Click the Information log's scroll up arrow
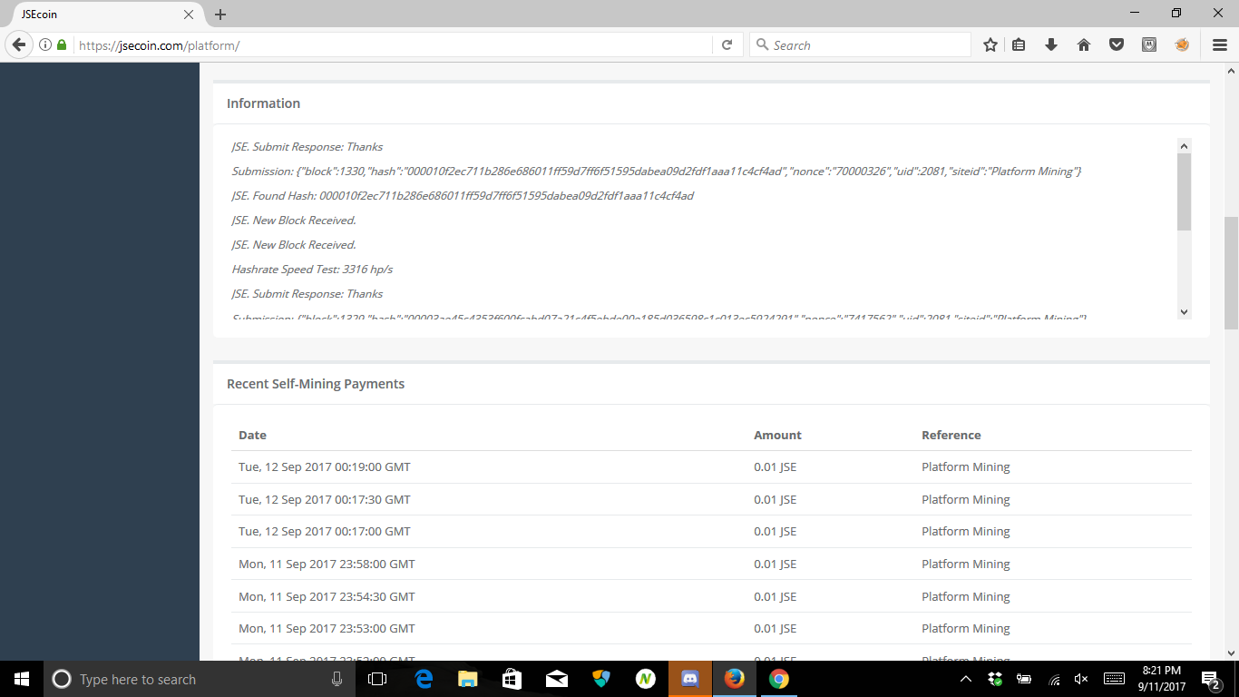Image resolution: width=1239 pixels, height=697 pixels. [x=1184, y=145]
